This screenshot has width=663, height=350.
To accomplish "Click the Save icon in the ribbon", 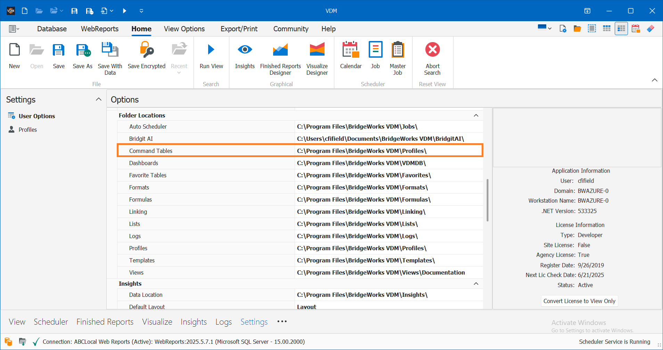I will point(59,50).
